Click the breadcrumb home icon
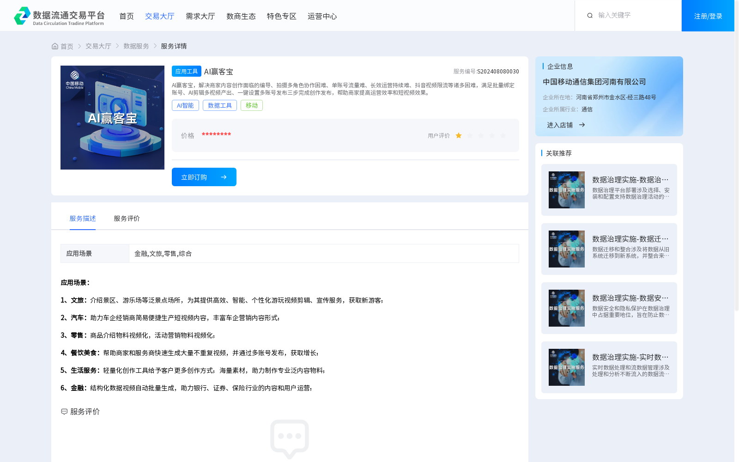The height and width of the screenshot is (462, 739). click(55, 46)
